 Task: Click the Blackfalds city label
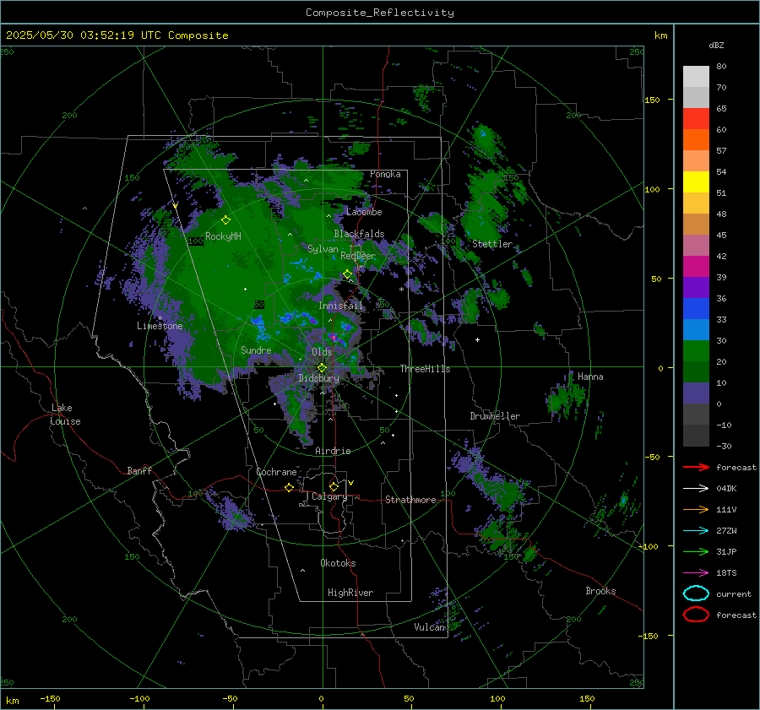[359, 234]
